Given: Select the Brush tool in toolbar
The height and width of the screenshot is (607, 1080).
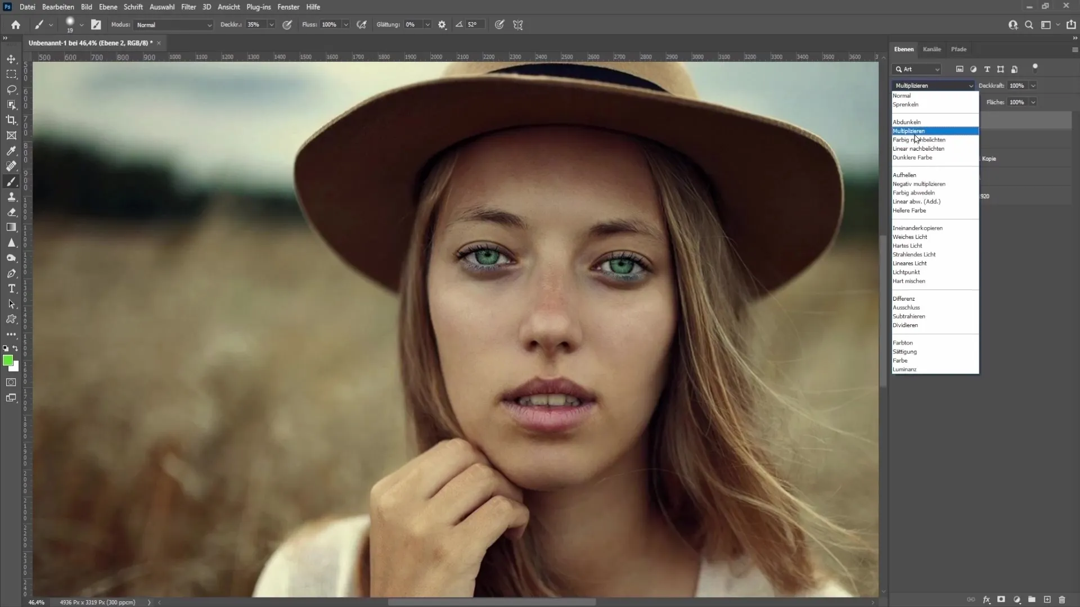Looking at the screenshot, I should click(11, 182).
